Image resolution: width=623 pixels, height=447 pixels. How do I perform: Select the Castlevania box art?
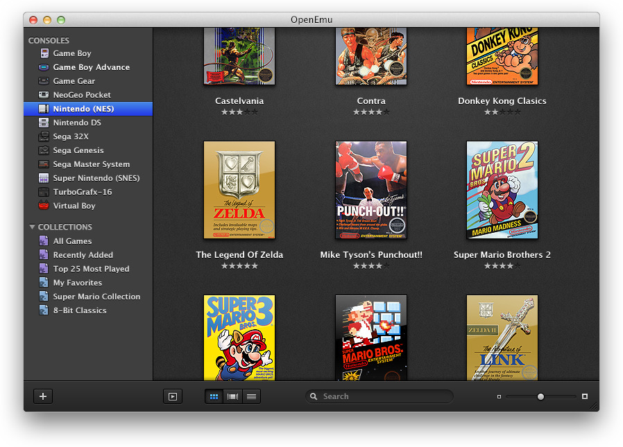239,56
